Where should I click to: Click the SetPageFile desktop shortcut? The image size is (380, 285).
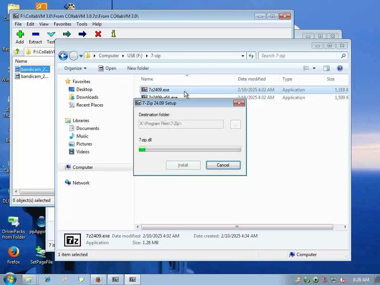coord(42,255)
